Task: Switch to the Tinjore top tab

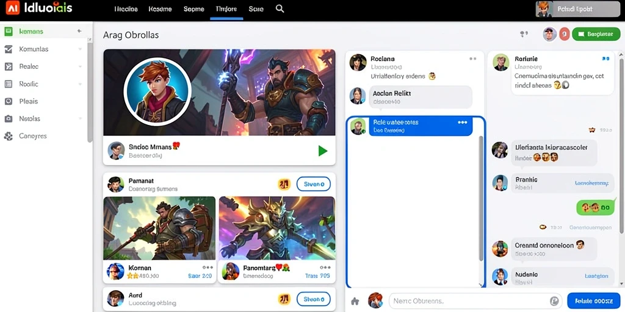Action: click(226, 9)
